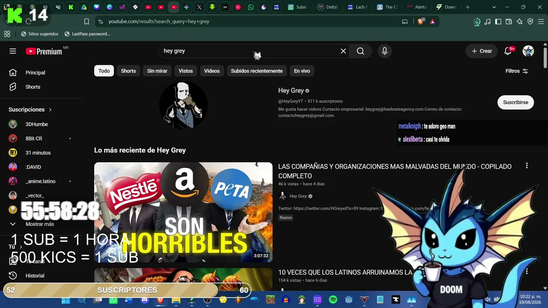The image size is (548, 308).
Task: Open browser downloads arrow icon
Action: [x=477, y=22]
